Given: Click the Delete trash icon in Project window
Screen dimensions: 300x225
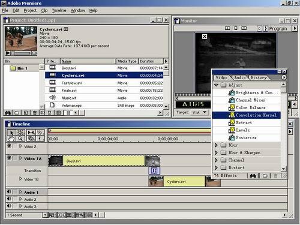Looking at the screenshot, I should [35, 113].
